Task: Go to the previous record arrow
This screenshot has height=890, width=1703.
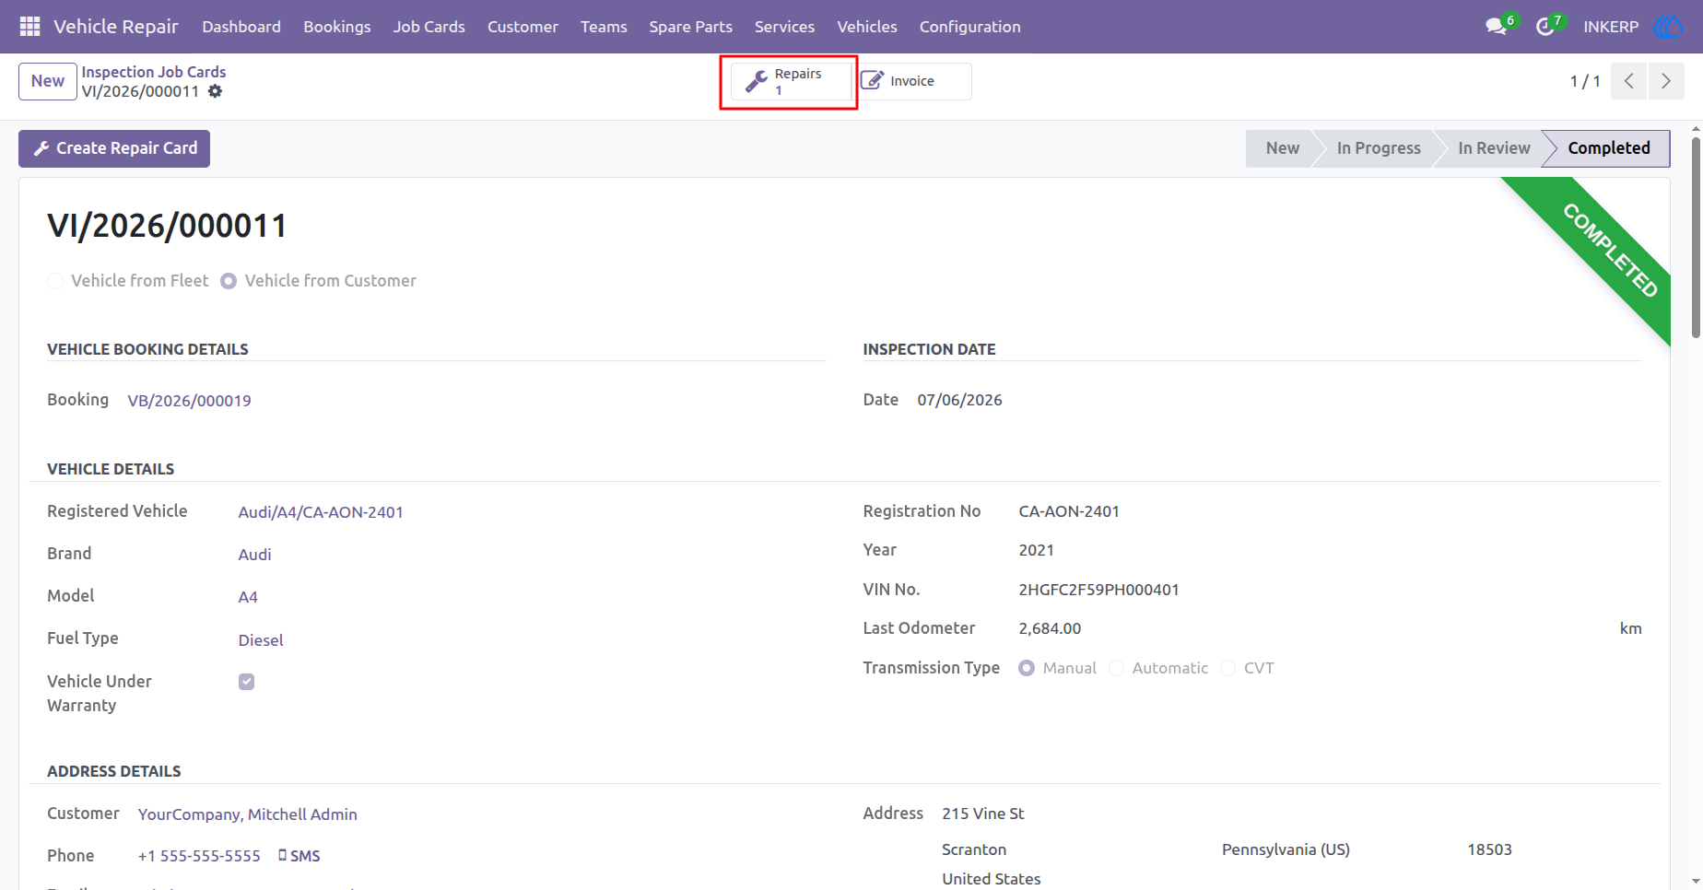Action: (x=1629, y=81)
